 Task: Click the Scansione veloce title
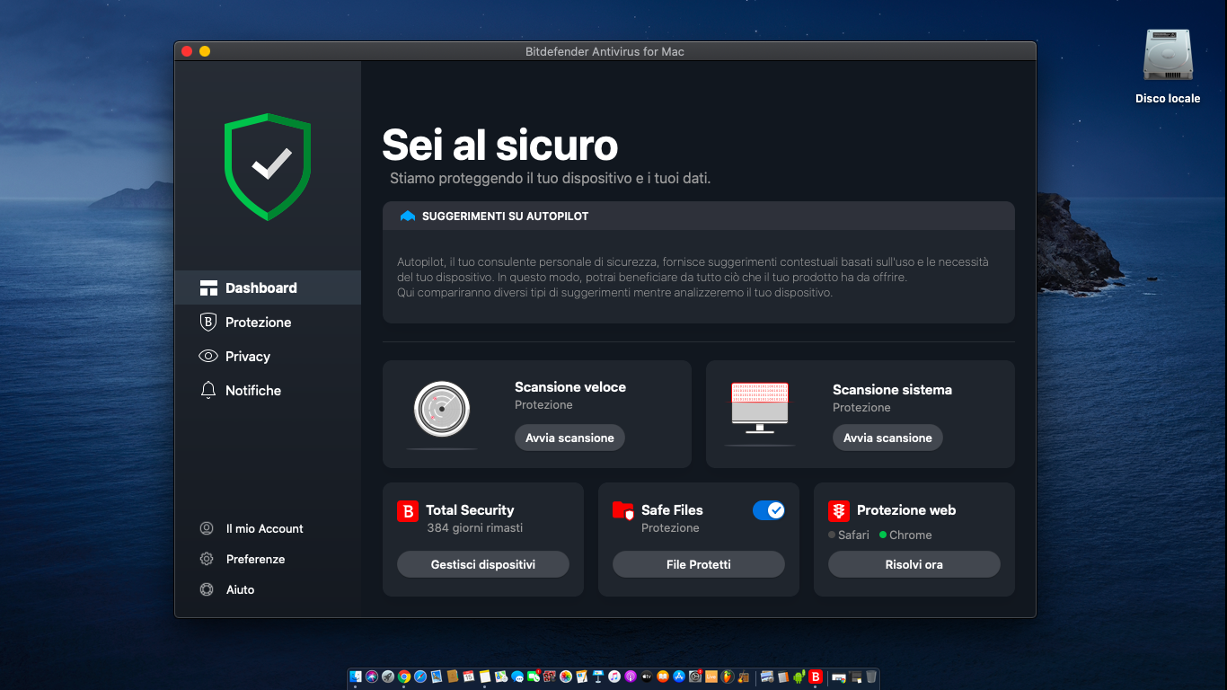[x=570, y=386]
